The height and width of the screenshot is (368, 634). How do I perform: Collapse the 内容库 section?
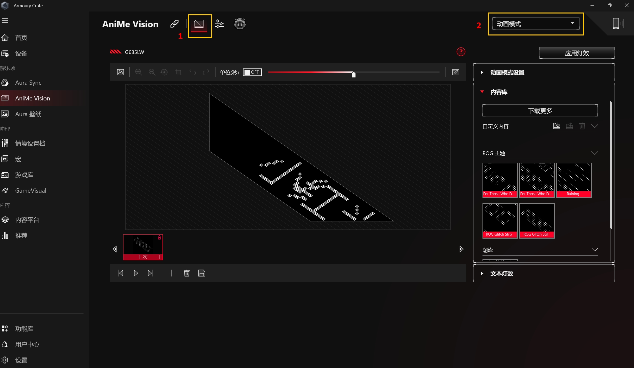482,92
